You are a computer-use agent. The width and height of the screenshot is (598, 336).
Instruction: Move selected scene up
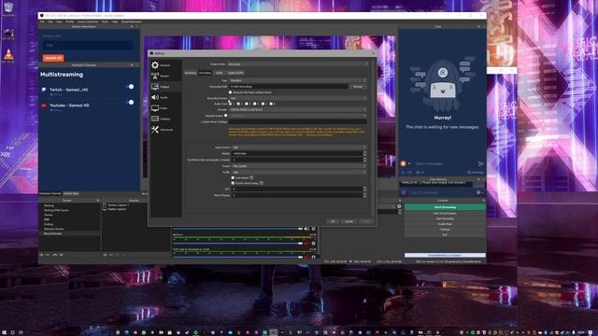click(x=55, y=255)
